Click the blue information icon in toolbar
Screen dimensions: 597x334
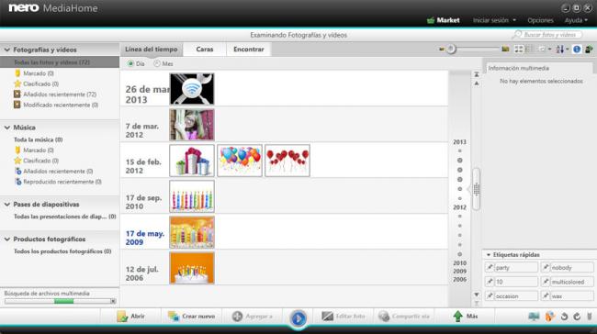coord(577,50)
